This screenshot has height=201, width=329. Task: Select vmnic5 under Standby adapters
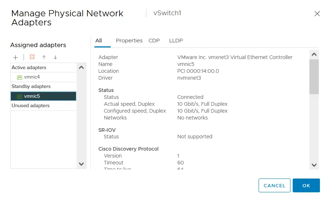coord(32,96)
